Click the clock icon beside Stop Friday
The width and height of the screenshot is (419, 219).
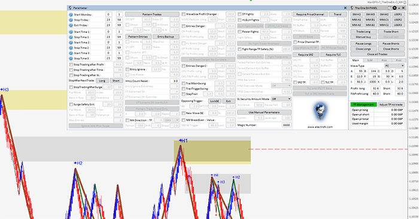tap(71, 20)
